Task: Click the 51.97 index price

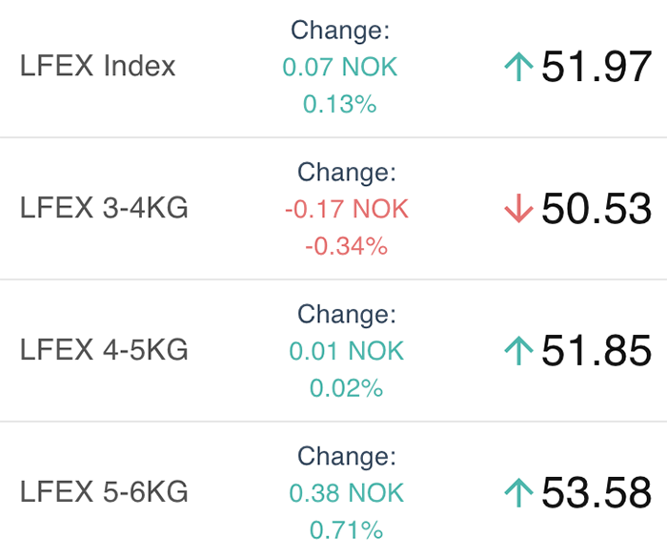Action: (x=596, y=67)
